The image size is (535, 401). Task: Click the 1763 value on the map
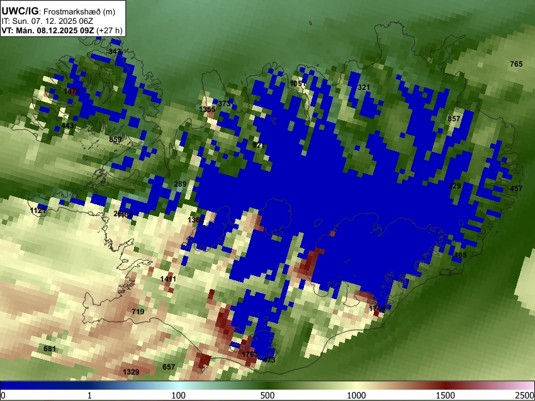click(x=250, y=354)
